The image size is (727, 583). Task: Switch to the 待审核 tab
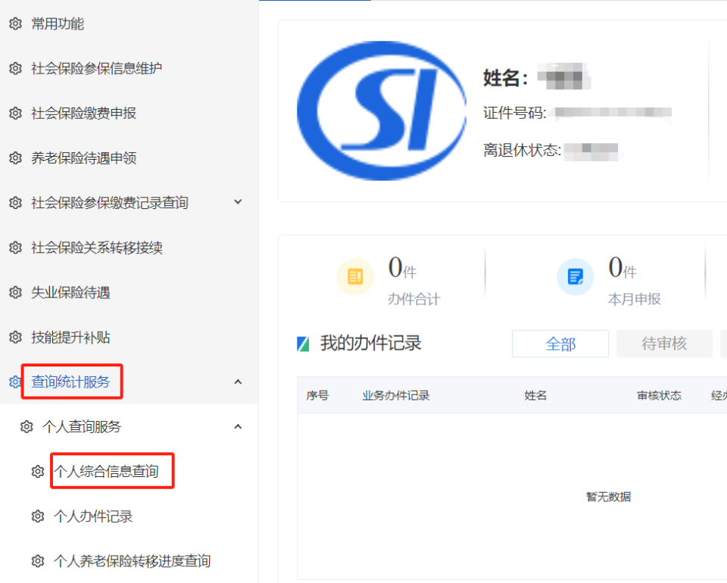pos(666,343)
